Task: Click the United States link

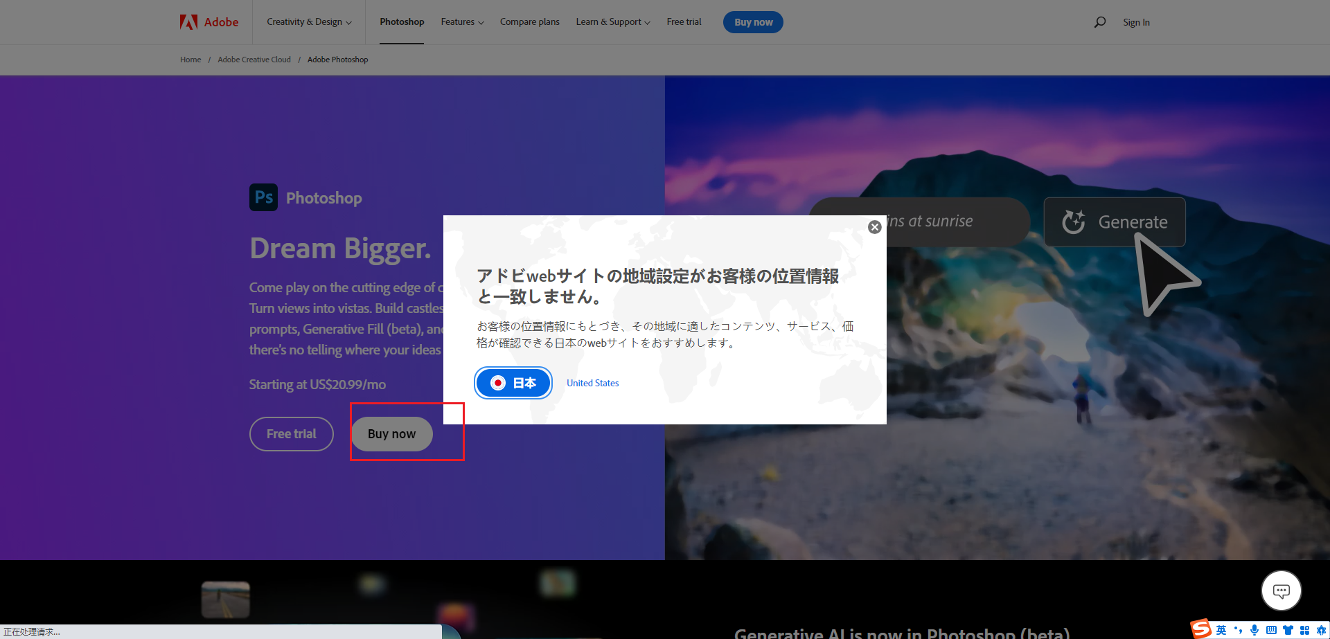Action: click(592, 383)
